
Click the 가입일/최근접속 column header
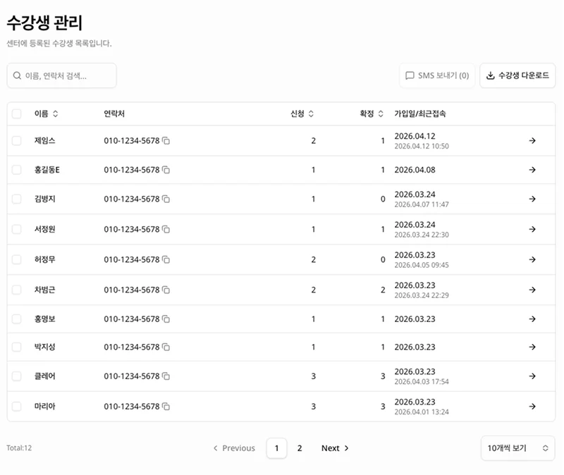click(x=420, y=113)
